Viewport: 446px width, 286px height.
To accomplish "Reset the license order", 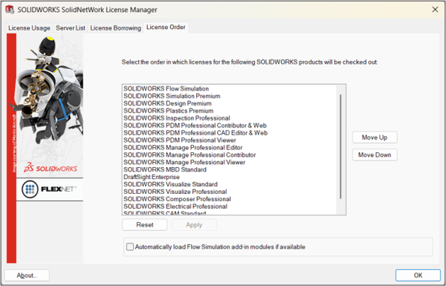I will click(x=144, y=225).
